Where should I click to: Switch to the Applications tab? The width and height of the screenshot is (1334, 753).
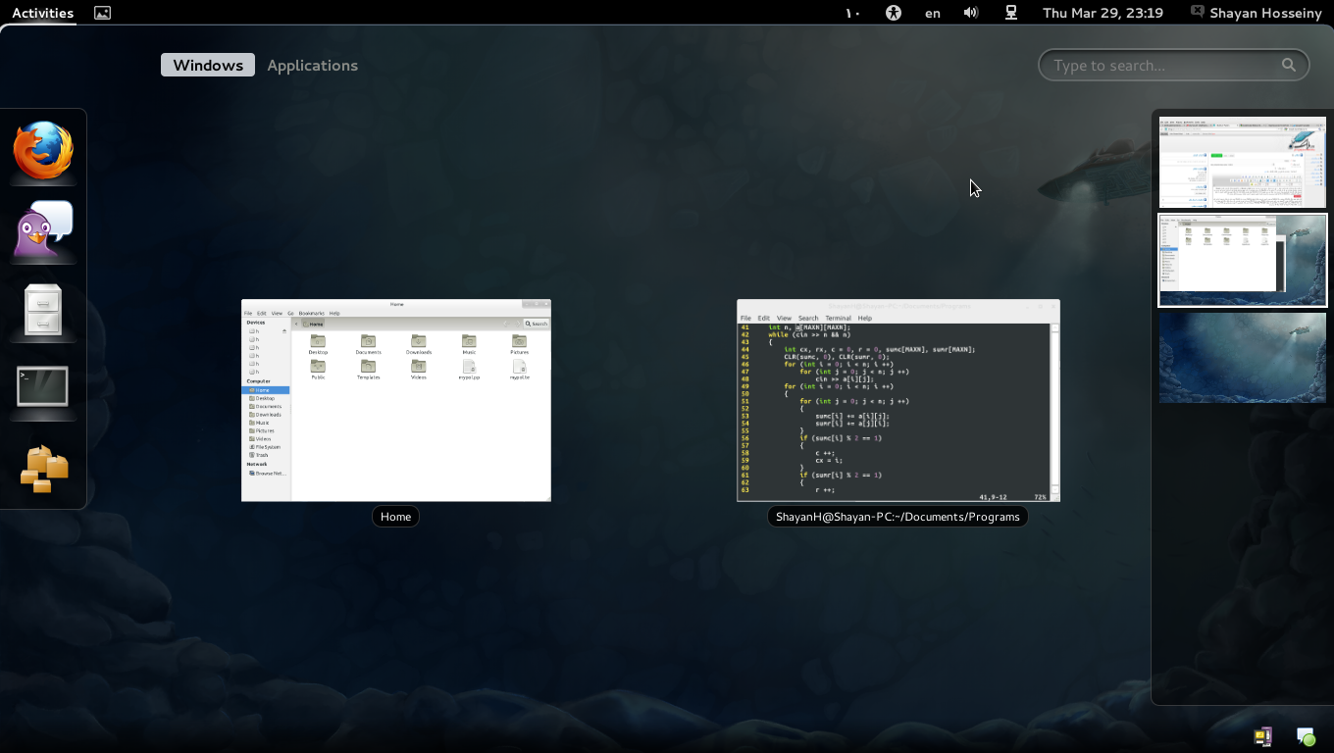coord(312,66)
